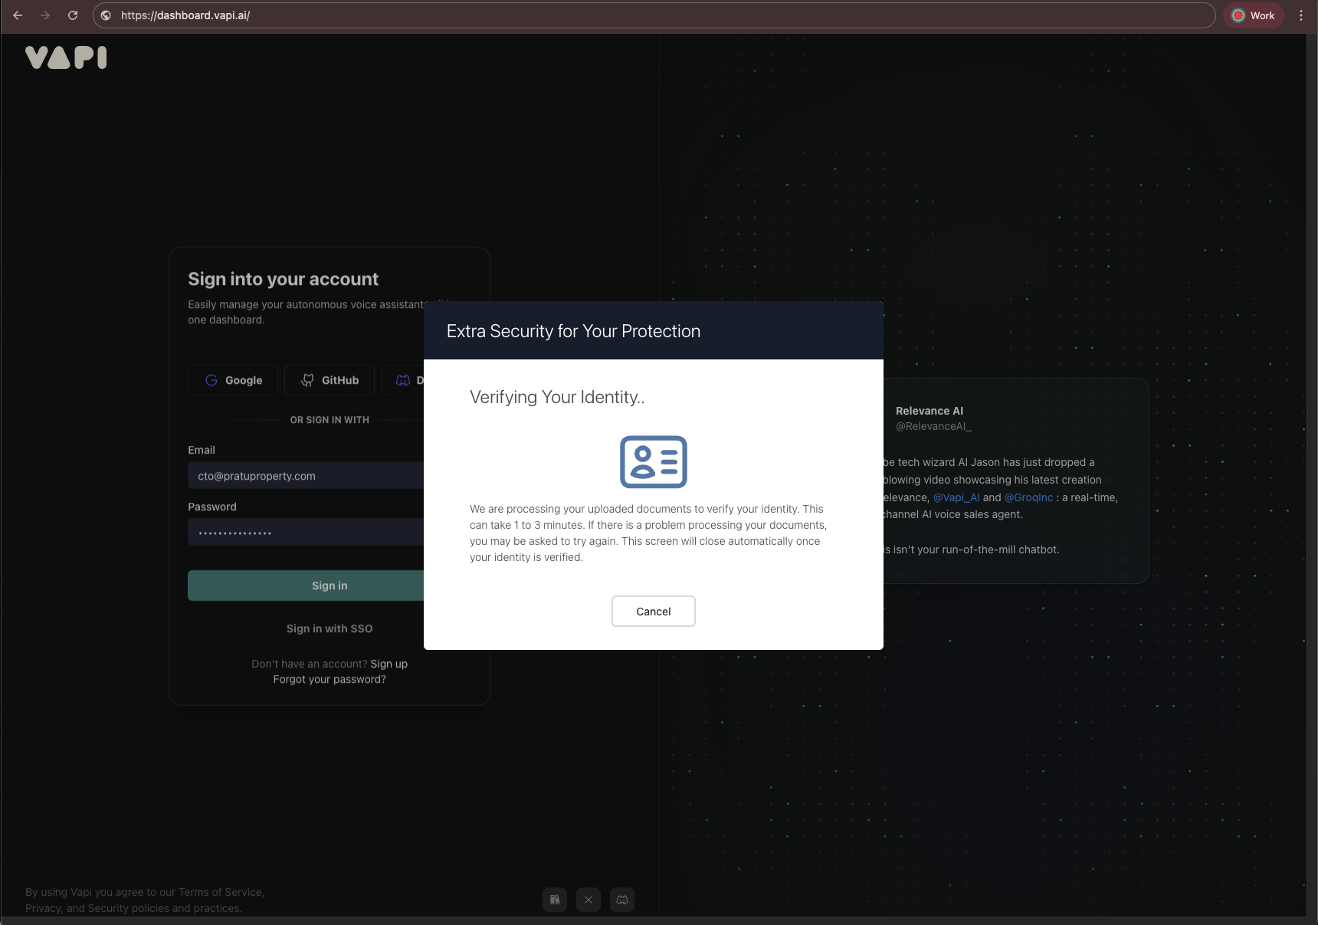1318x925 pixels.
Task: Open the @Vapi_AI mention link
Action: tap(956, 497)
